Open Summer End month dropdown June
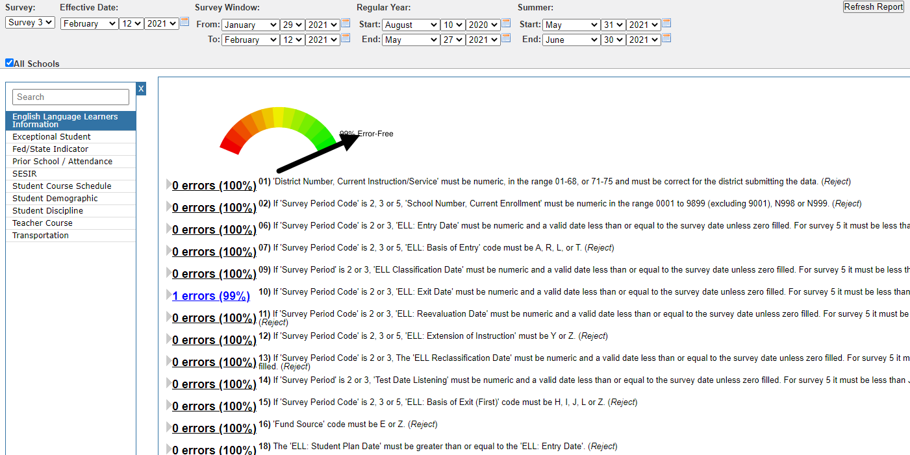This screenshot has height=455, width=910. (571, 40)
